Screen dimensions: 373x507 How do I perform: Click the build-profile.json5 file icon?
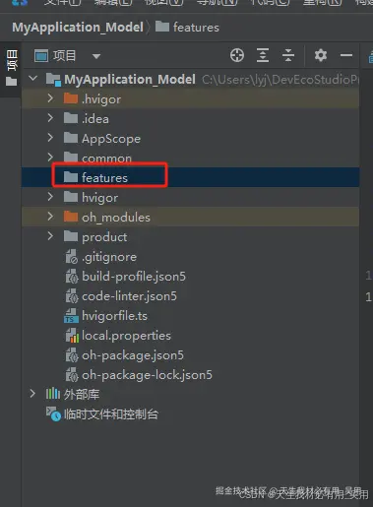point(72,277)
